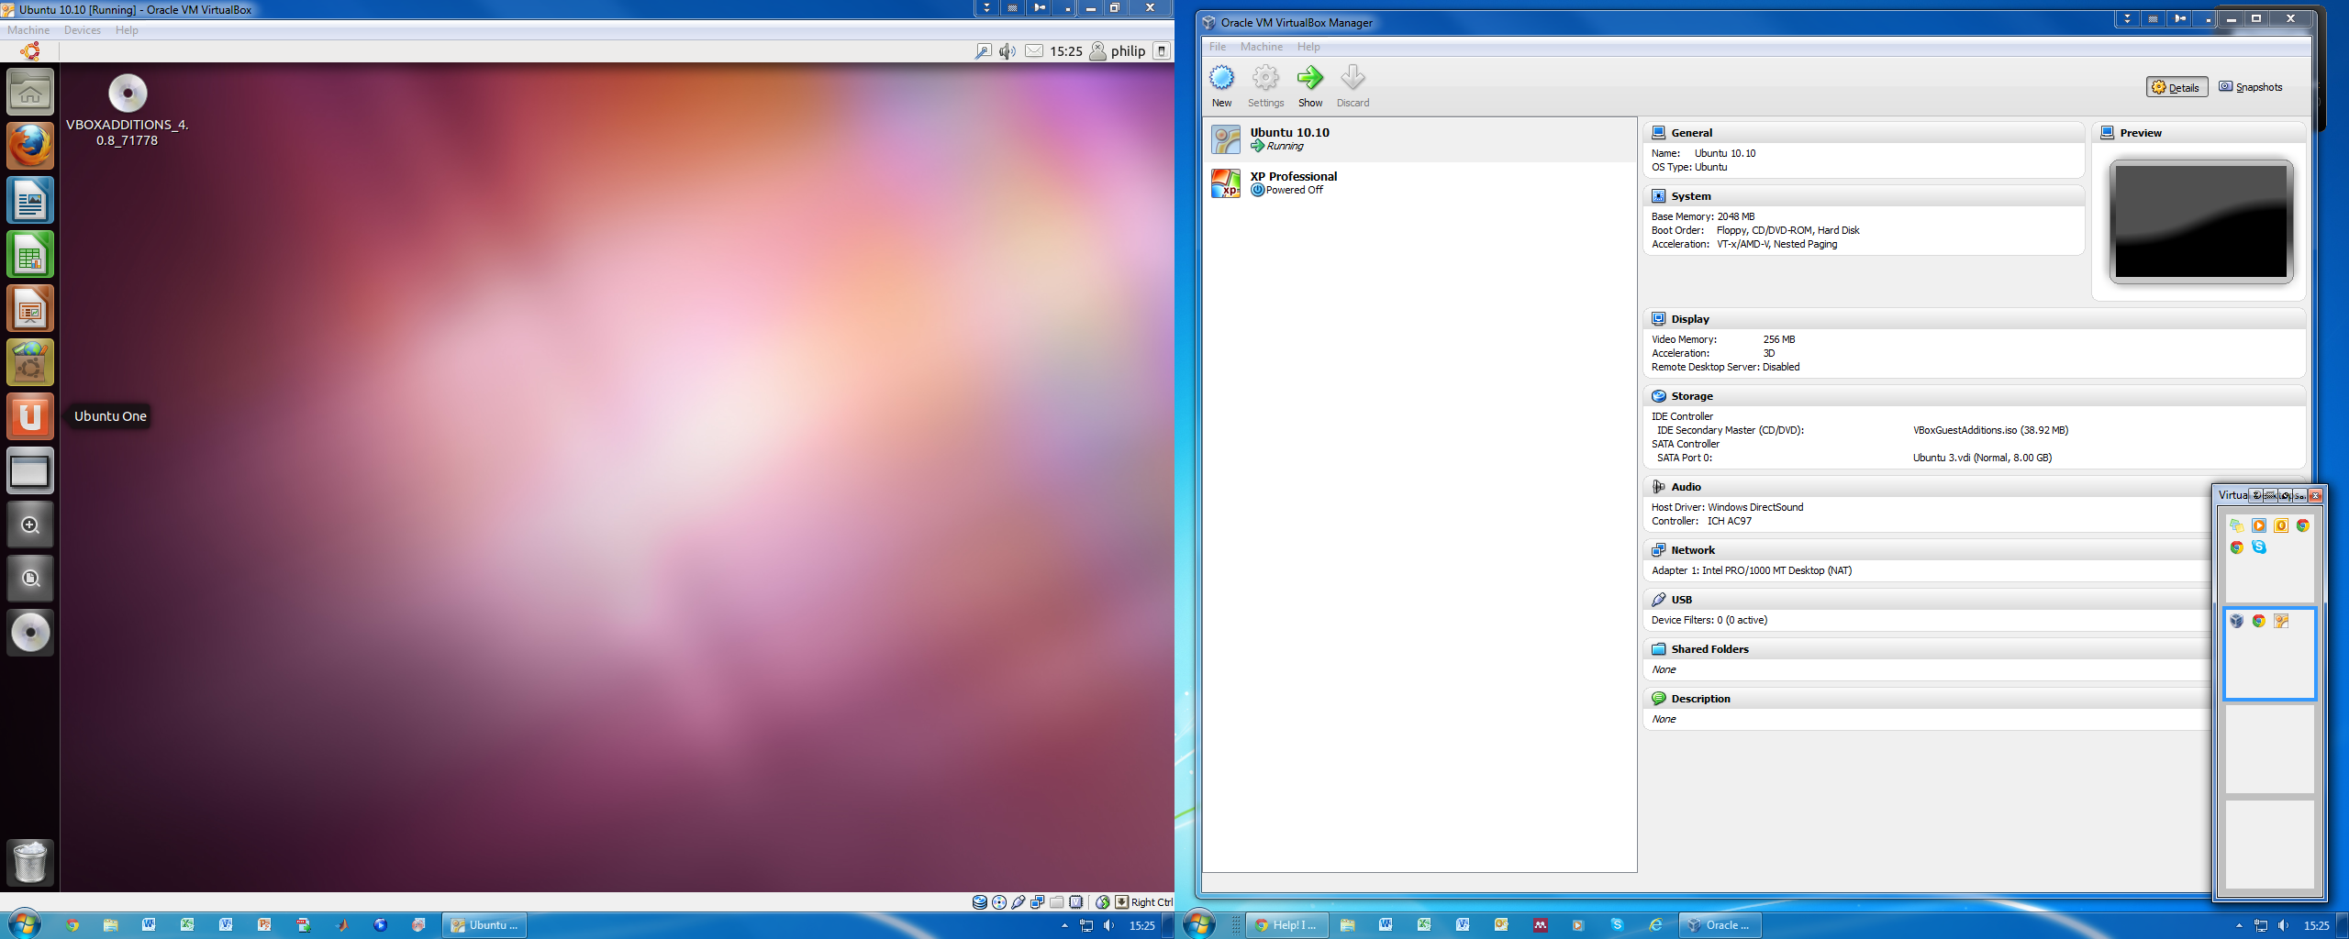The height and width of the screenshot is (939, 2349).
Task: Click the network adapter status icon in VM
Action: tap(1038, 902)
